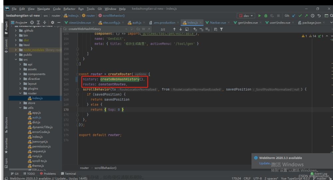Expand the .github folder
This screenshot has height=180, width=333.
16,30
